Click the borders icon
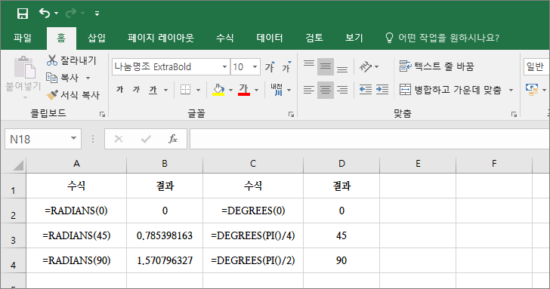The image size is (550, 289). click(x=185, y=90)
